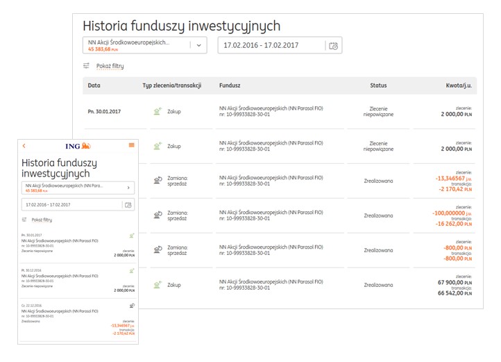501x362 pixels.
Task: Click the mobile calendar icon
Action: point(128,205)
